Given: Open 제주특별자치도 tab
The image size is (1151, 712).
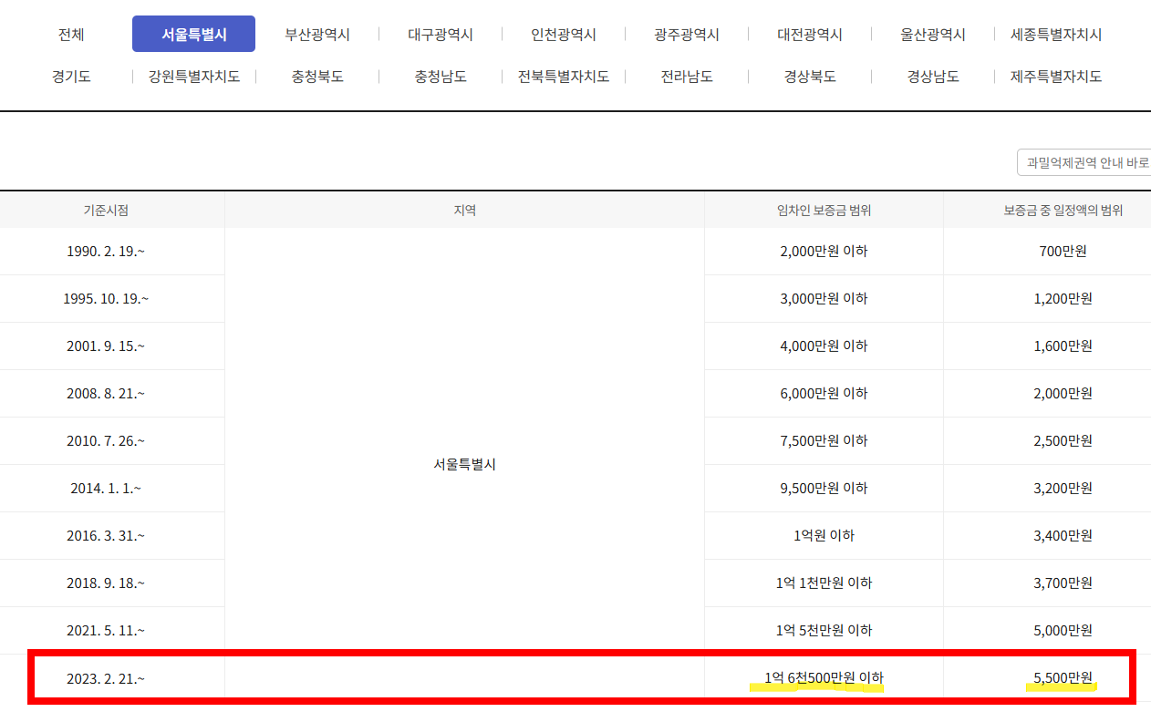Looking at the screenshot, I should [1056, 77].
